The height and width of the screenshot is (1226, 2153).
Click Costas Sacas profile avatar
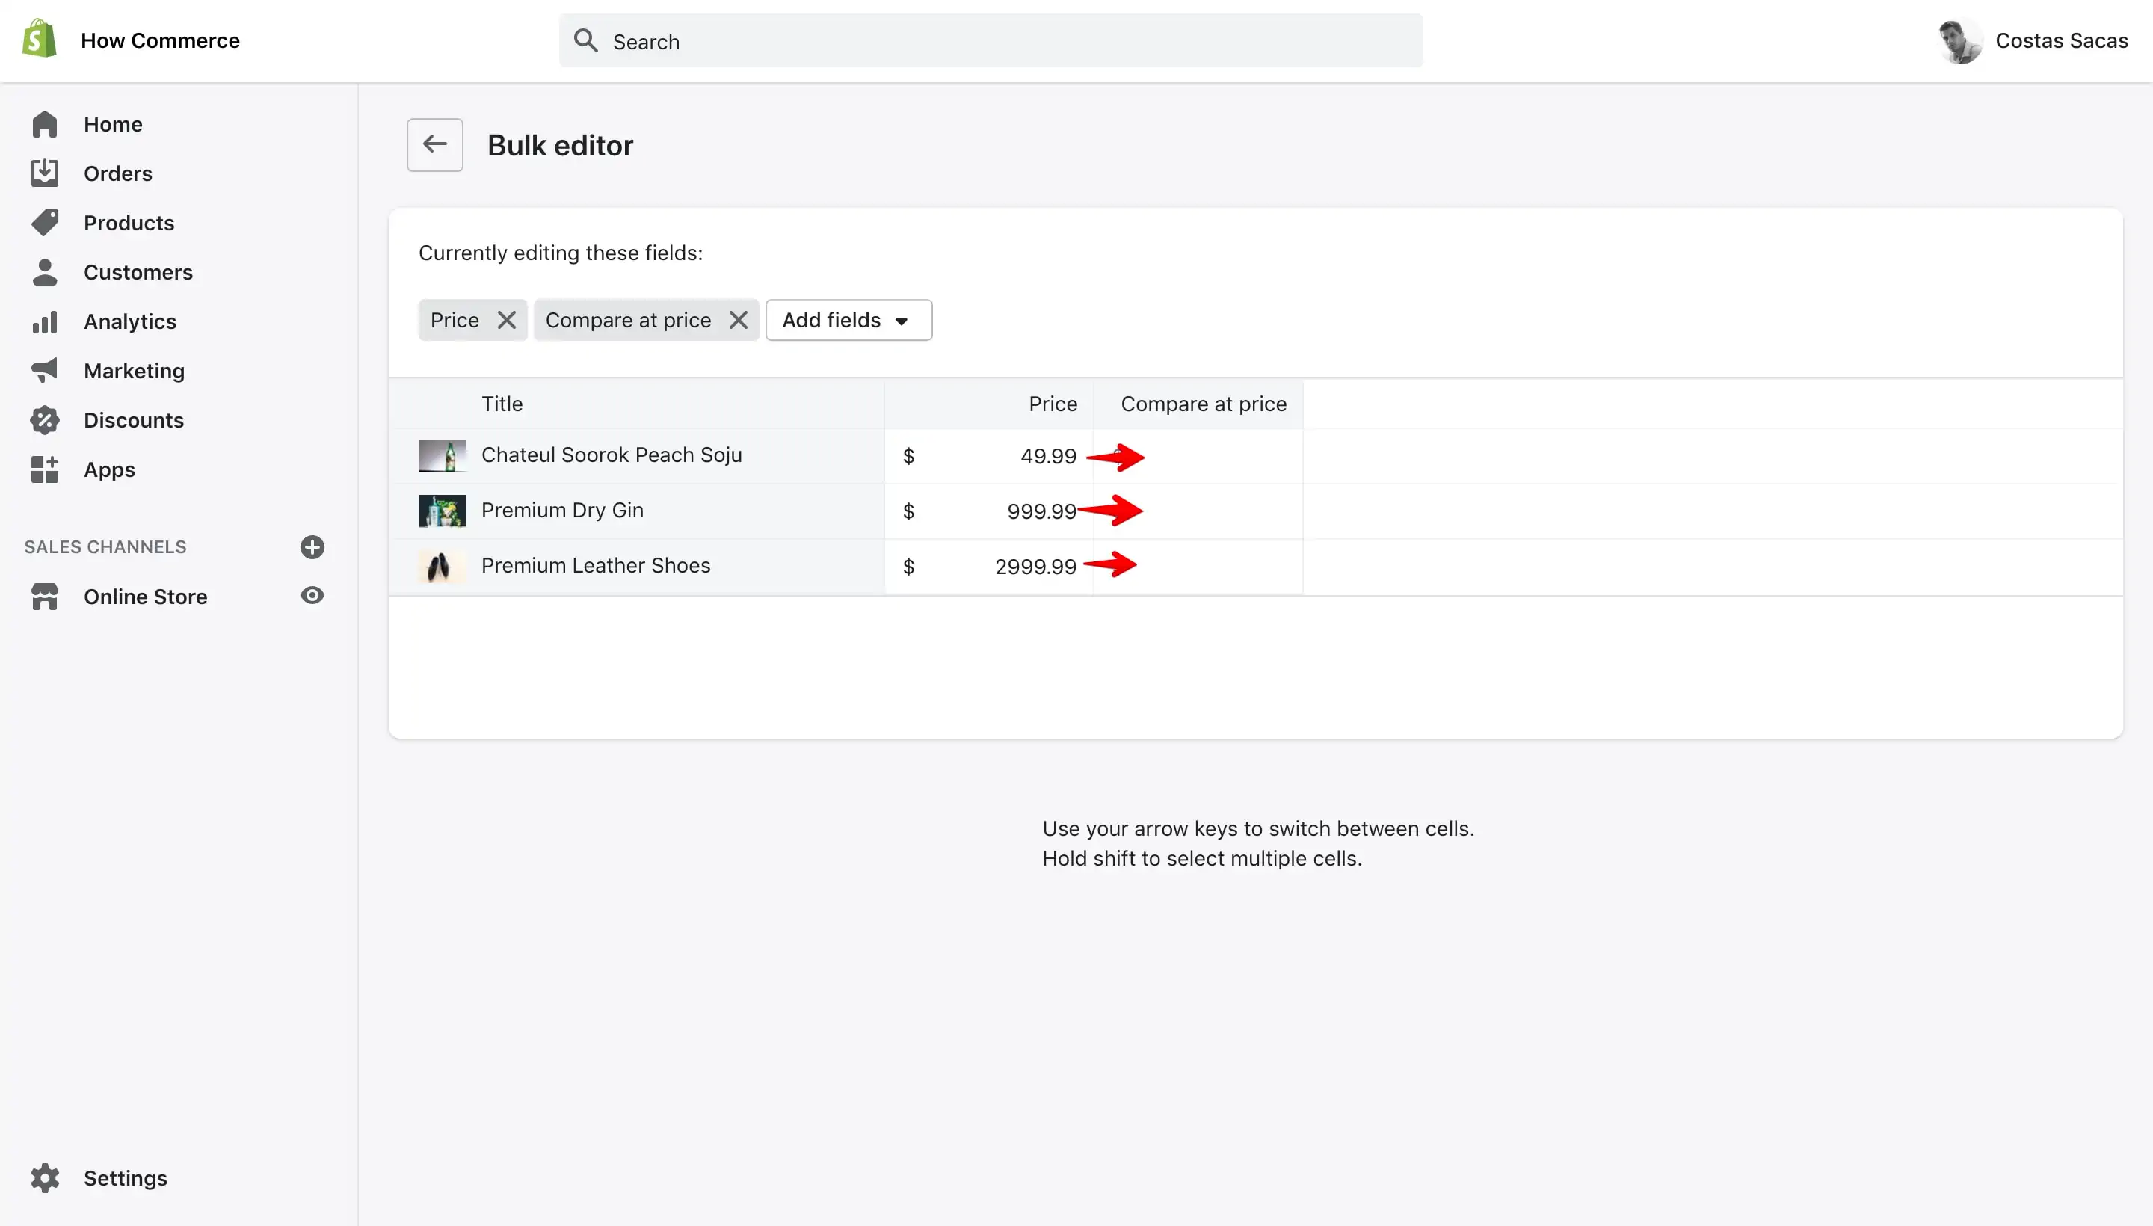click(1960, 40)
